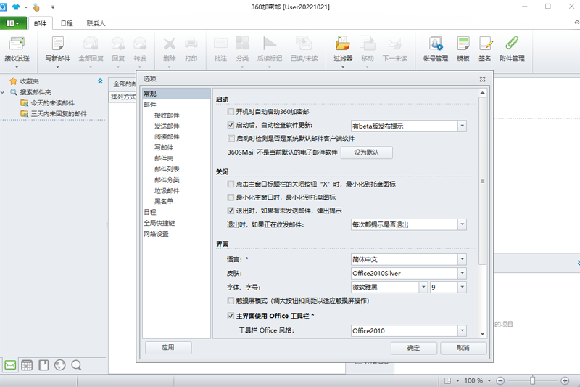580x387 pixels.
Task: Check 最小化主窗口时，最小化到托盘图标
Action: pos(231,197)
